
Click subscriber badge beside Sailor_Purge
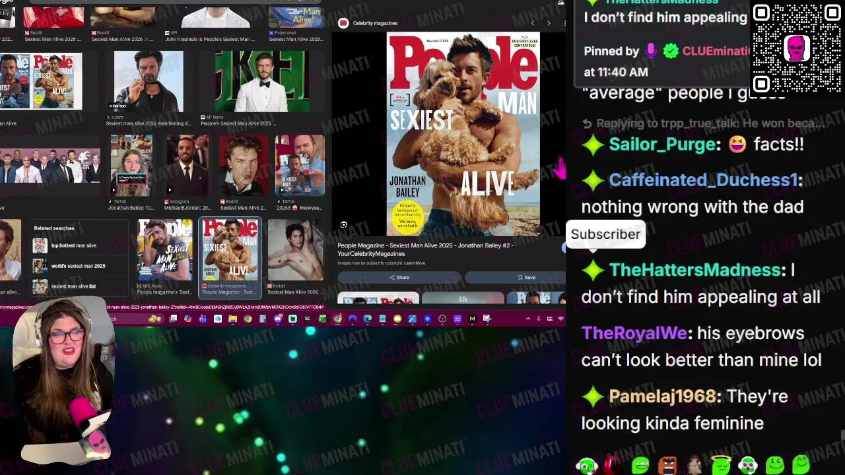(x=593, y=144)
